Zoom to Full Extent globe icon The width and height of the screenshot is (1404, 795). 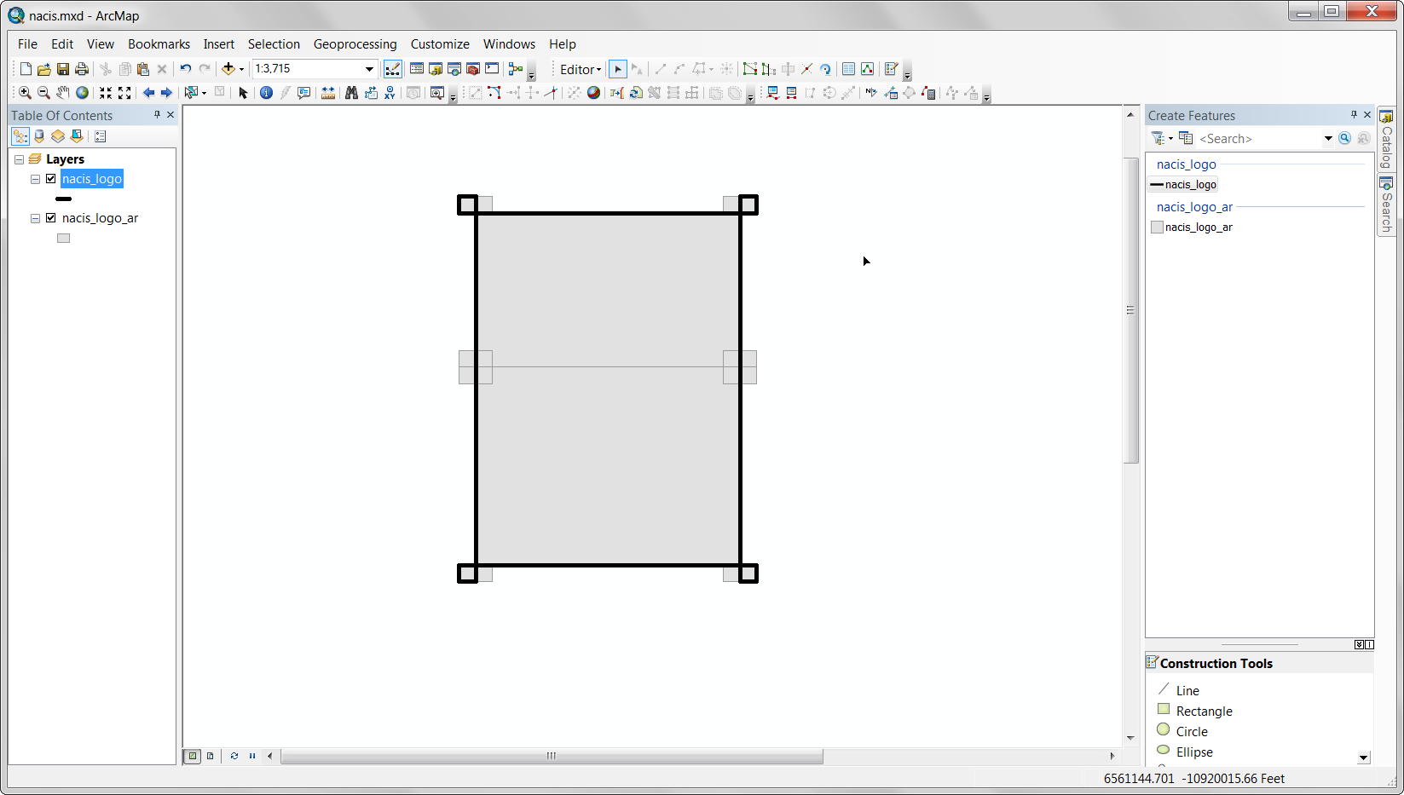82,93
